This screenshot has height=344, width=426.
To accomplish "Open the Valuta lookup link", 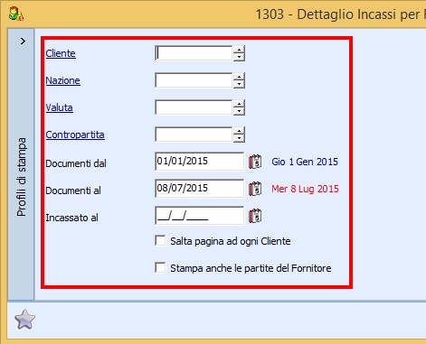I will [59, 107].
